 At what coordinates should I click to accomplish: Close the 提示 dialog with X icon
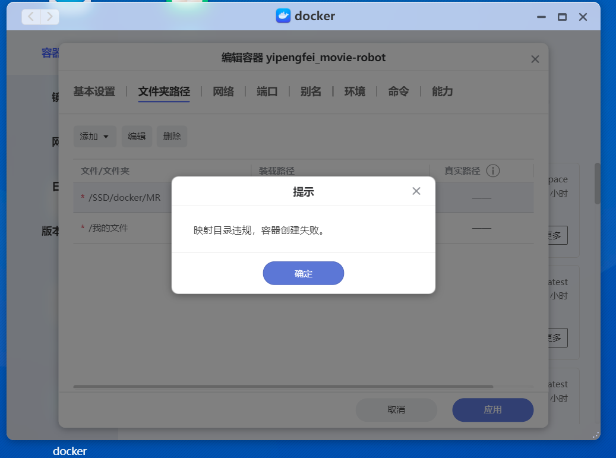416,191
